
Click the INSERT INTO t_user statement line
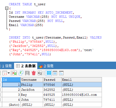(x=55, y=37)
